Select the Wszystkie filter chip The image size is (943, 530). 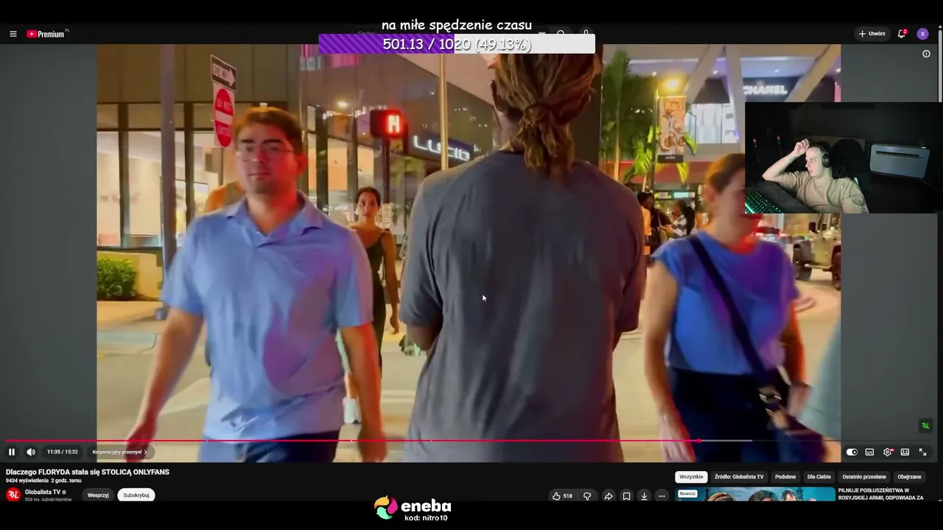691,477
